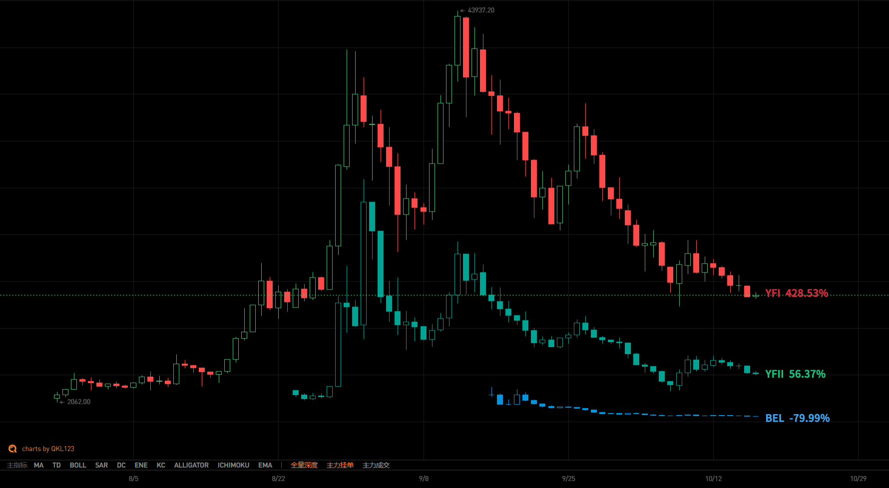
Task: Switch to 全量深度 view
Action: (304, 465)
